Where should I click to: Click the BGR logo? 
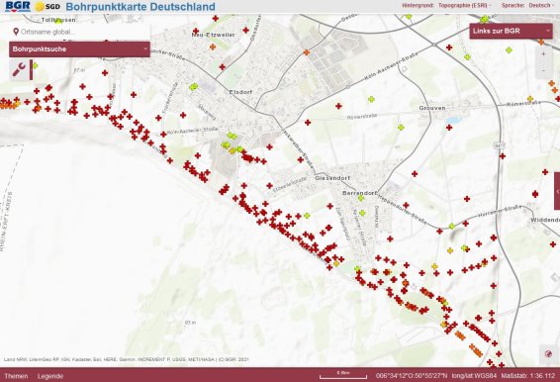(18, 6)
